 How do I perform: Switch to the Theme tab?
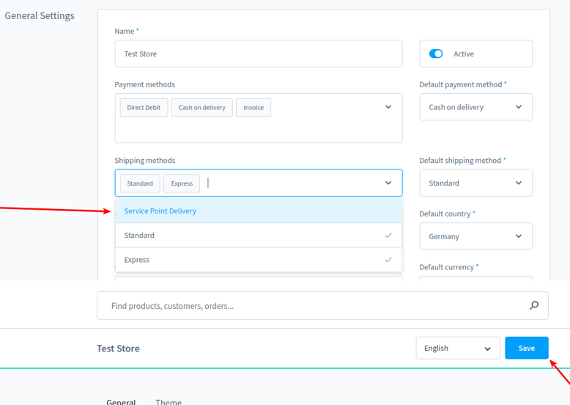click(x=169, y=402)
